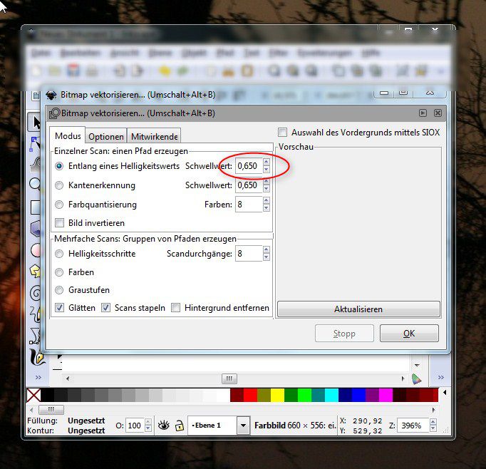
Task: Switch to the Mitwirkende tab
Action: 154,136
